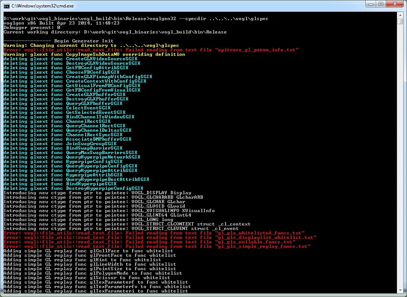Click the CreateGLXPixmapWithConfigSGIX line

[x=78, y=77]
